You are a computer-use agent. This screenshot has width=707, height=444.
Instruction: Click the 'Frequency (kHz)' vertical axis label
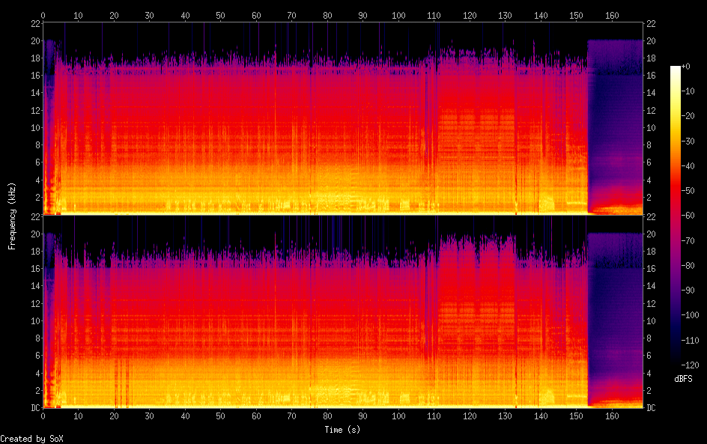click(x=12, y=216)
